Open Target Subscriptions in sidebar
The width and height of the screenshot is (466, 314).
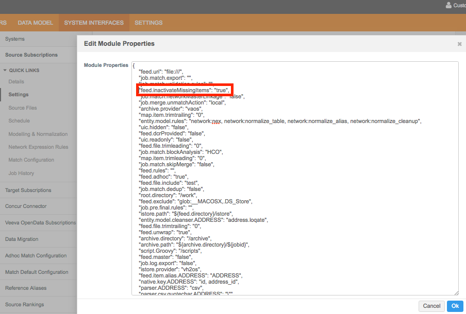[x=29, y=190]
